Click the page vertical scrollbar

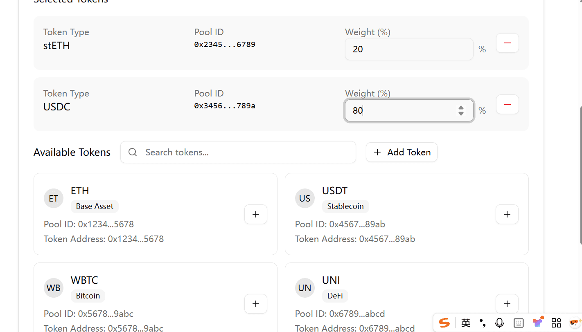click(x=580, y=175)
